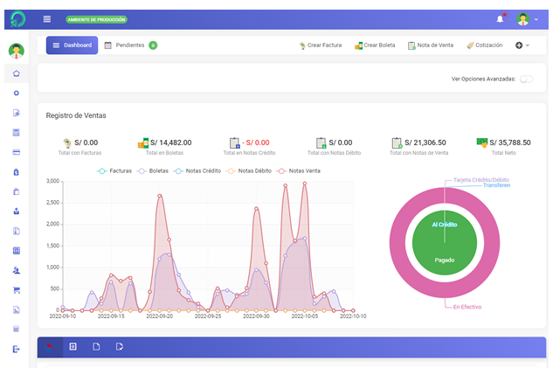This screenshot has height=368, width=553.
Task: Expand the plus more-options dropdown
Action: (x=522, y=45)
